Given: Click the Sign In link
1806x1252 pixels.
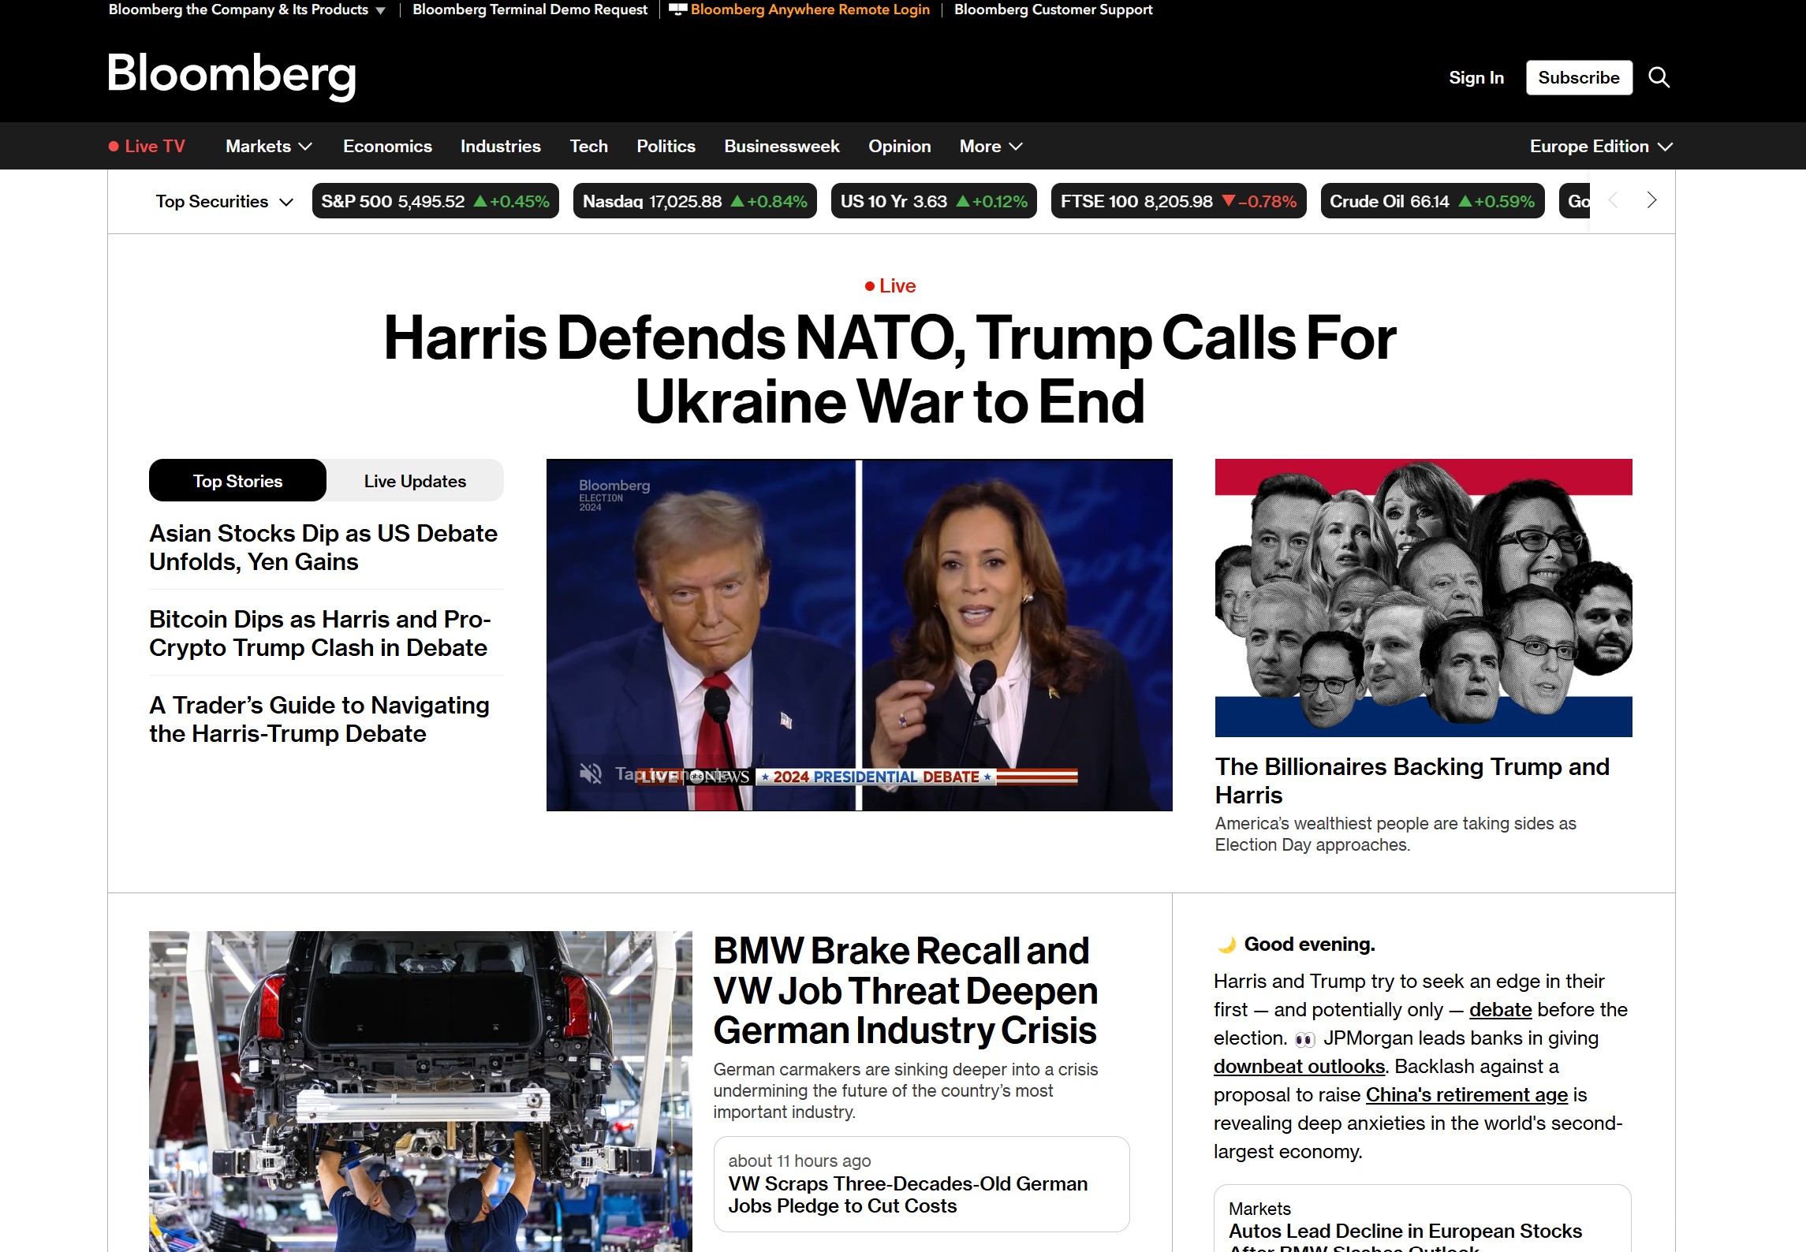Looking at the screenshot, I should click(x=1476, y=77).
